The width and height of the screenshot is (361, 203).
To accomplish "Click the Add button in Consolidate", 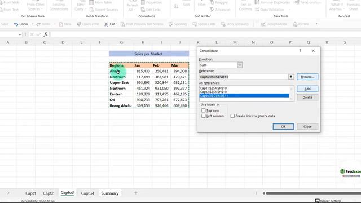I will tap(307, 89).
